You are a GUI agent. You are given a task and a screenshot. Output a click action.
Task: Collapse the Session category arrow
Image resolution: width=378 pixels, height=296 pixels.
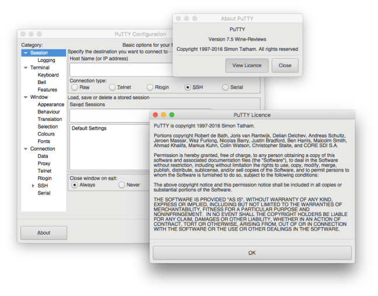(26, 53)
